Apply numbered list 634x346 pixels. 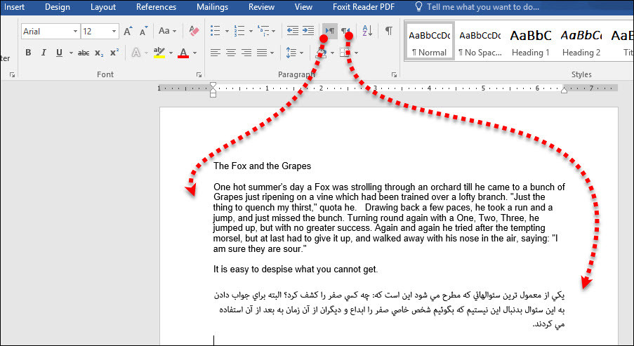pos(239,31)
